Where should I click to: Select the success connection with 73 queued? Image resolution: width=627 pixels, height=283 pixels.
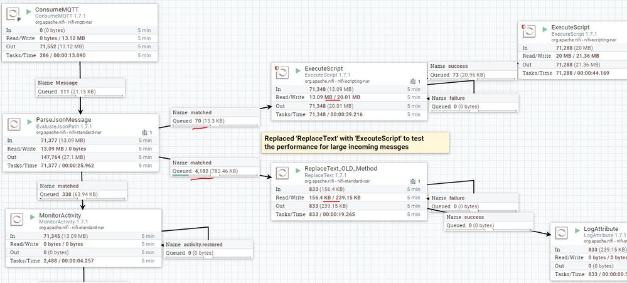(473, 70)
